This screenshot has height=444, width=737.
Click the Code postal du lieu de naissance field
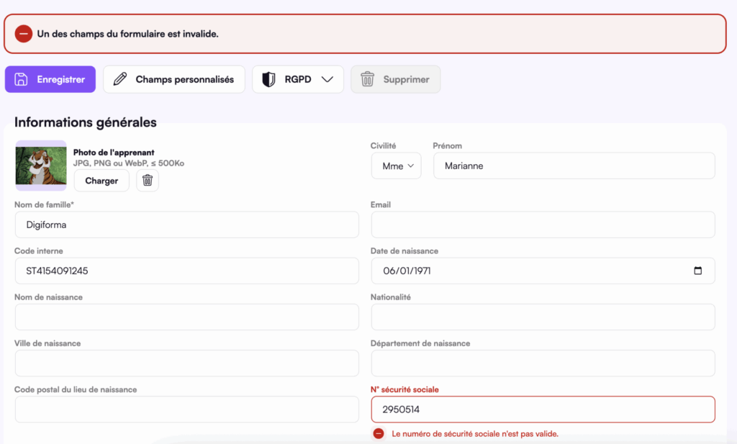coord(186,409)
